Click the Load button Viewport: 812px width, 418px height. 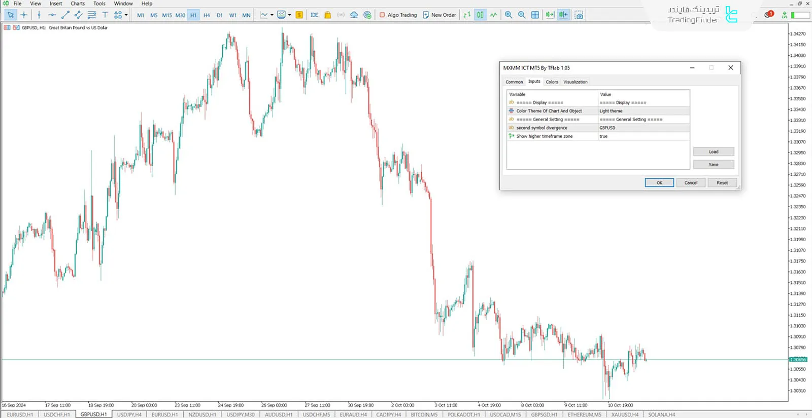tap(713, 152)
